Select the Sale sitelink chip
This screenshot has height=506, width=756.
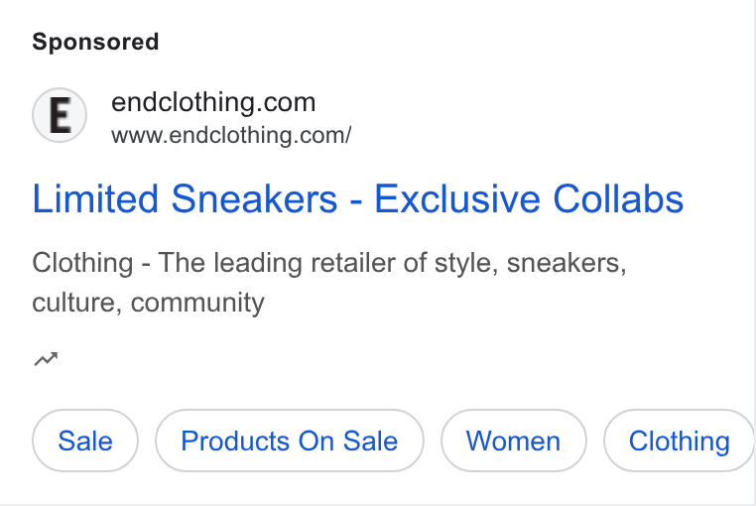[85, 441]
